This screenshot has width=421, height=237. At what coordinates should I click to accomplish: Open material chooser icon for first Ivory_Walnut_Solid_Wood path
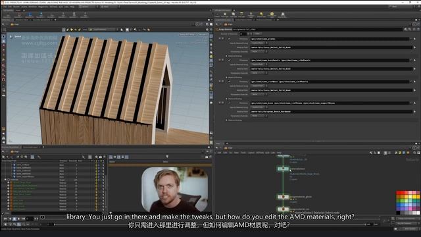point(414,47)
